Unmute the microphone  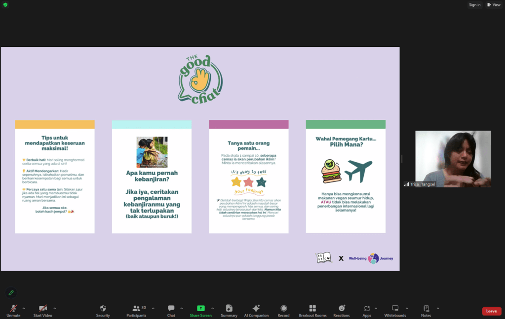pyautogui.click(x=13, y=309)
